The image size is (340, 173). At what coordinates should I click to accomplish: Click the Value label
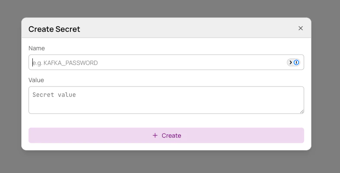(x=36, y=80)
